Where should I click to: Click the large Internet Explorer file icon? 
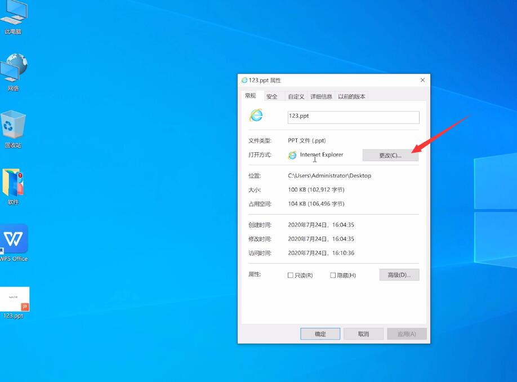tap(256, 116)
